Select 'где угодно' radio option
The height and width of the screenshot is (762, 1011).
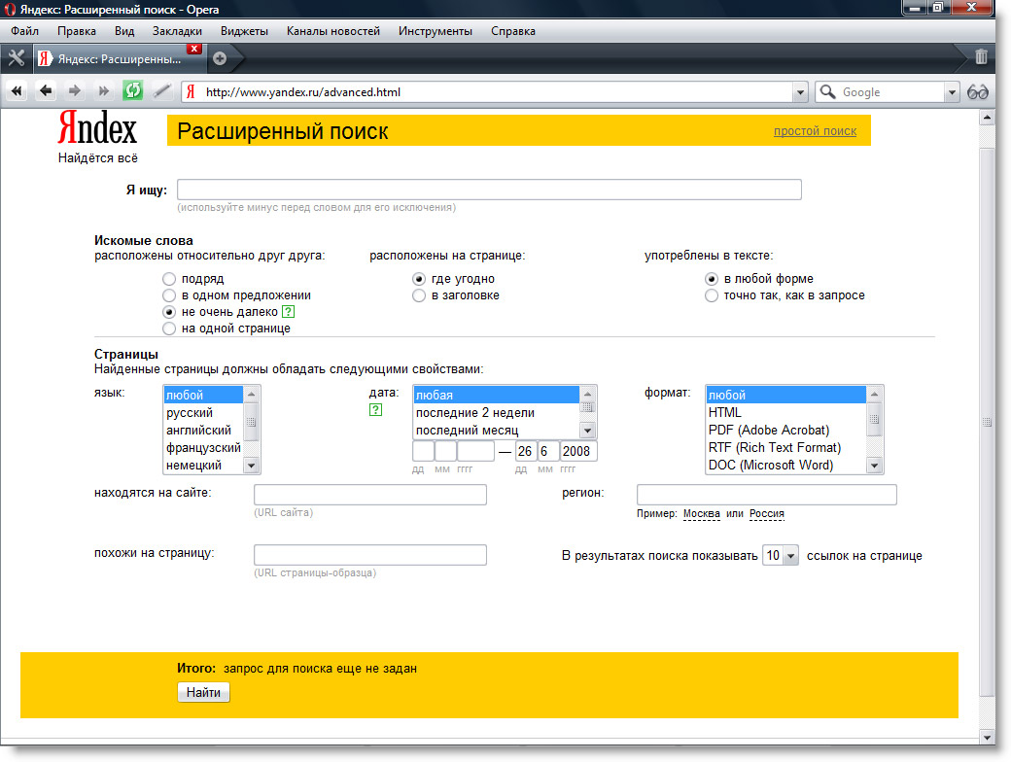coord(419,279)
